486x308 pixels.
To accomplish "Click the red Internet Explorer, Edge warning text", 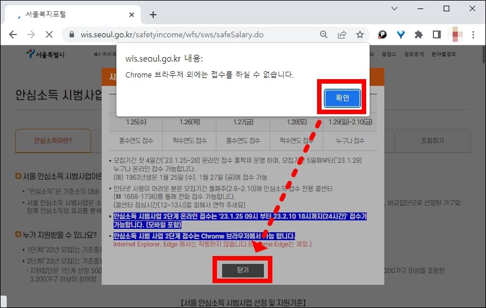I will [212, 244].
